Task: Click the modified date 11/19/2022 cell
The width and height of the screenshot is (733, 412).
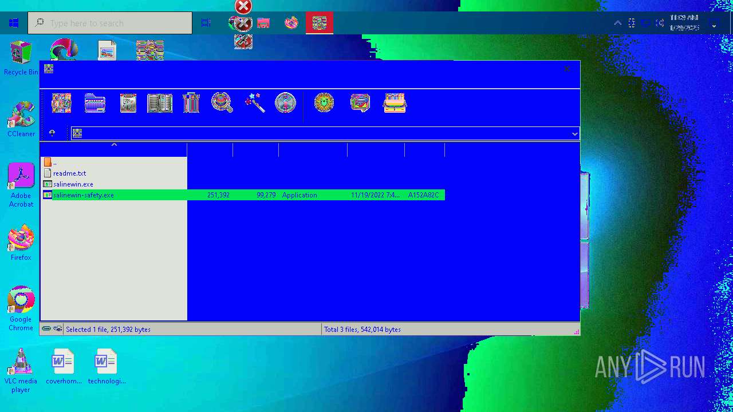Action: pyautogui.click(x=376, y=195)
